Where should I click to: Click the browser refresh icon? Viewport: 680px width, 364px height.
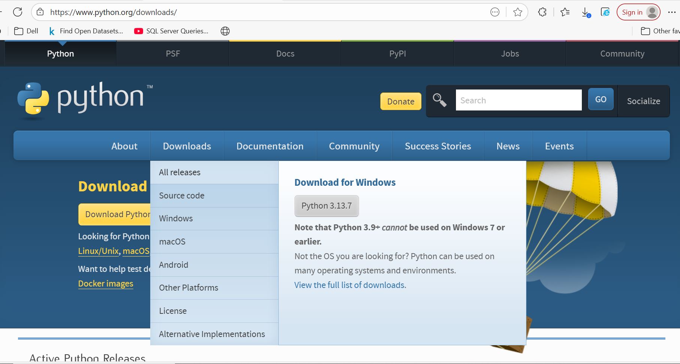tap(18, 12)
